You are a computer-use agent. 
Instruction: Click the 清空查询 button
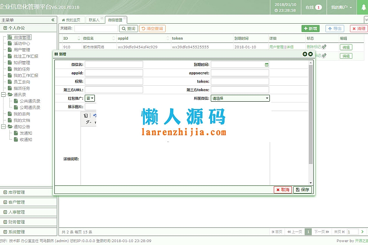tap(153, 29)
